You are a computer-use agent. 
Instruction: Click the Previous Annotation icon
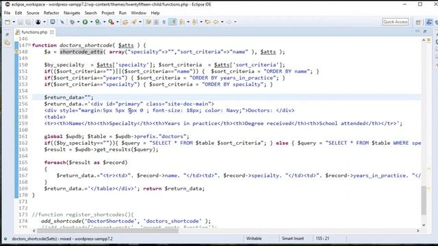pos(195,22)
